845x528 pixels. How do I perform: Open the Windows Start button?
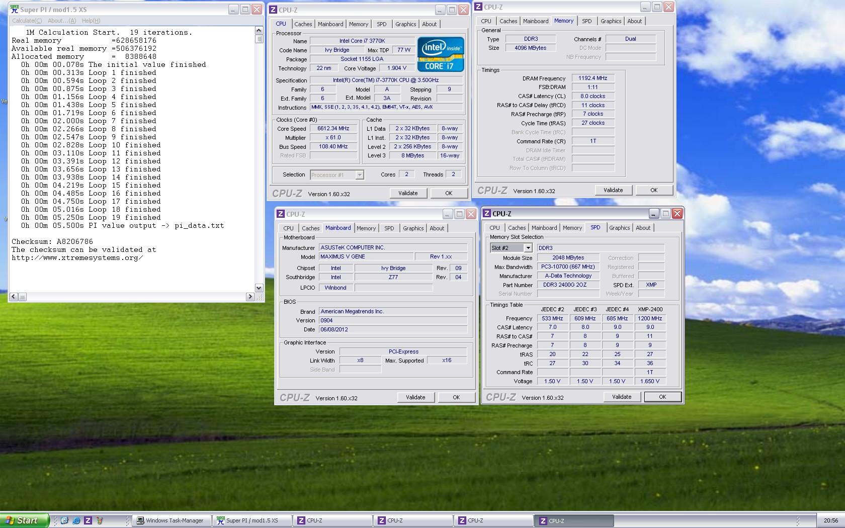tap(24, 520)
